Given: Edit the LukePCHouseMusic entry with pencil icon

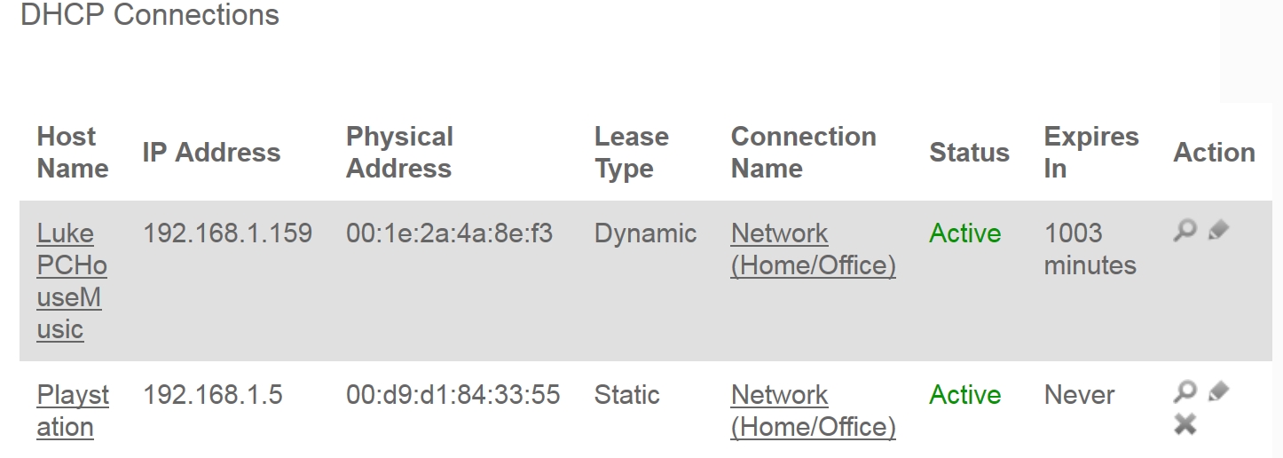Looking at the screenshot, I should click(x=1218, y=230).
